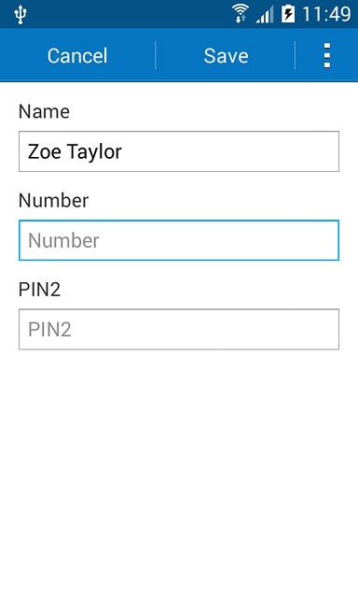The width and height of the screenshot is (358, 598).
Task: Open the three-dot overflow menu
Action: tap(327, 56)
